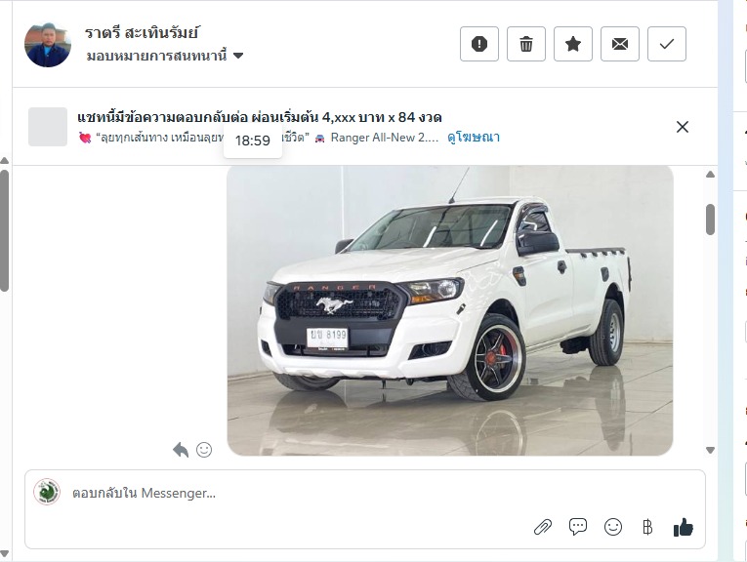Reply to the truck photo message
Viewport: 747px width, 562px height.
coord(181,450)
